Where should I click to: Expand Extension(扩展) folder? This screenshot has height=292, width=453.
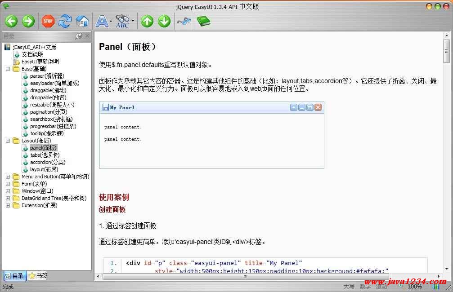(x=8, y=205)
